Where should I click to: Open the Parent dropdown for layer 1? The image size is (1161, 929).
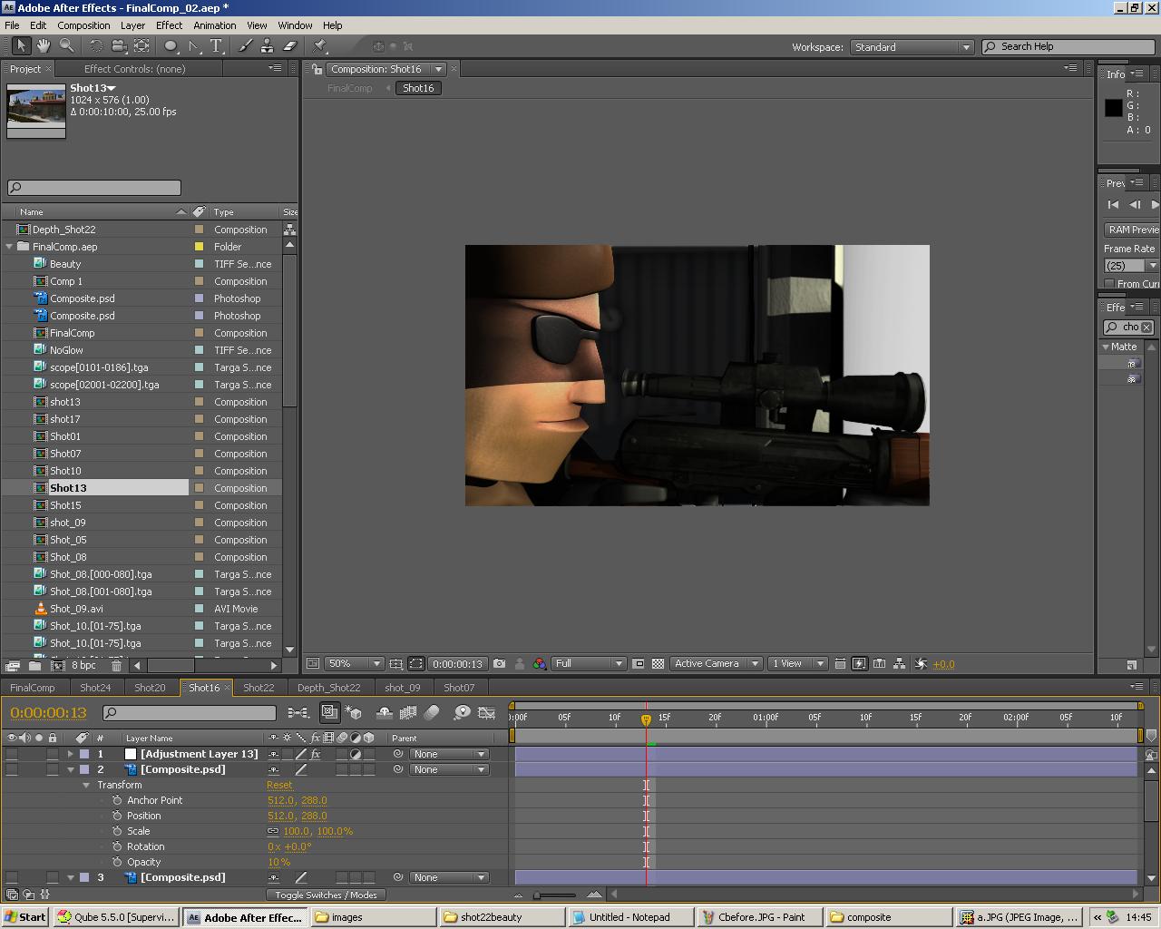tap(449, 754)
